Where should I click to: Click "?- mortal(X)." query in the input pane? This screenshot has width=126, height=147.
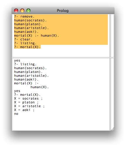pyautogui.click(x=27, y=47)
